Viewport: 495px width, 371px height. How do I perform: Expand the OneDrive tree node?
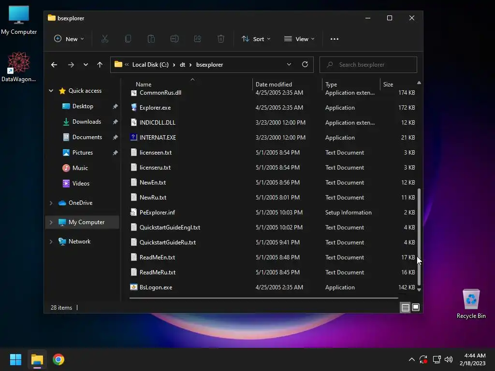51,203
